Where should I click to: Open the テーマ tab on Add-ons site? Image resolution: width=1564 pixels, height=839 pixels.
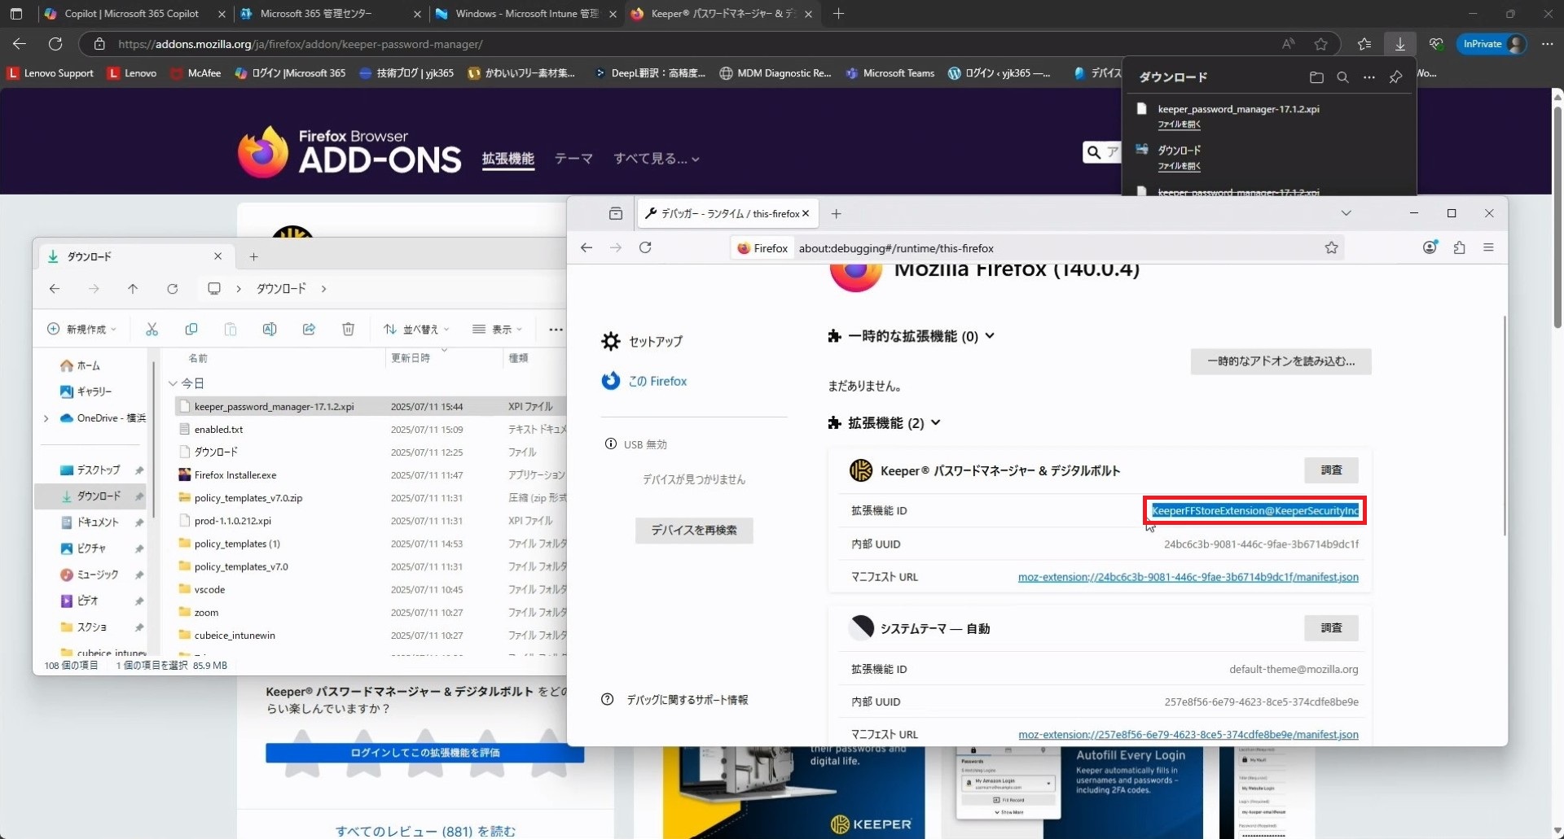coord(573,159)
